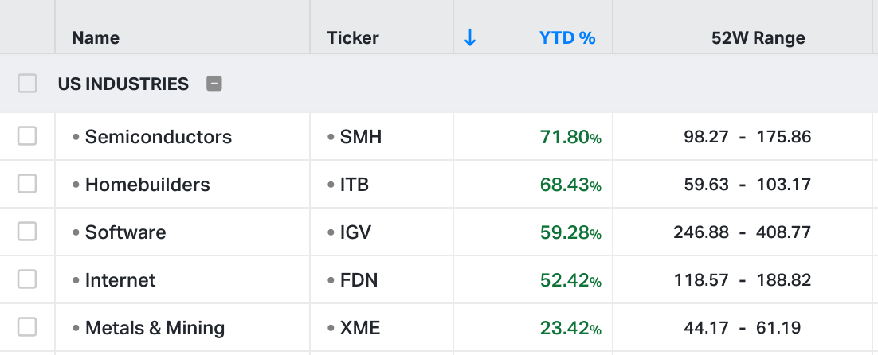
Task: Collapse the US INDUSTRIES group
Action: [x=214, y=84]
